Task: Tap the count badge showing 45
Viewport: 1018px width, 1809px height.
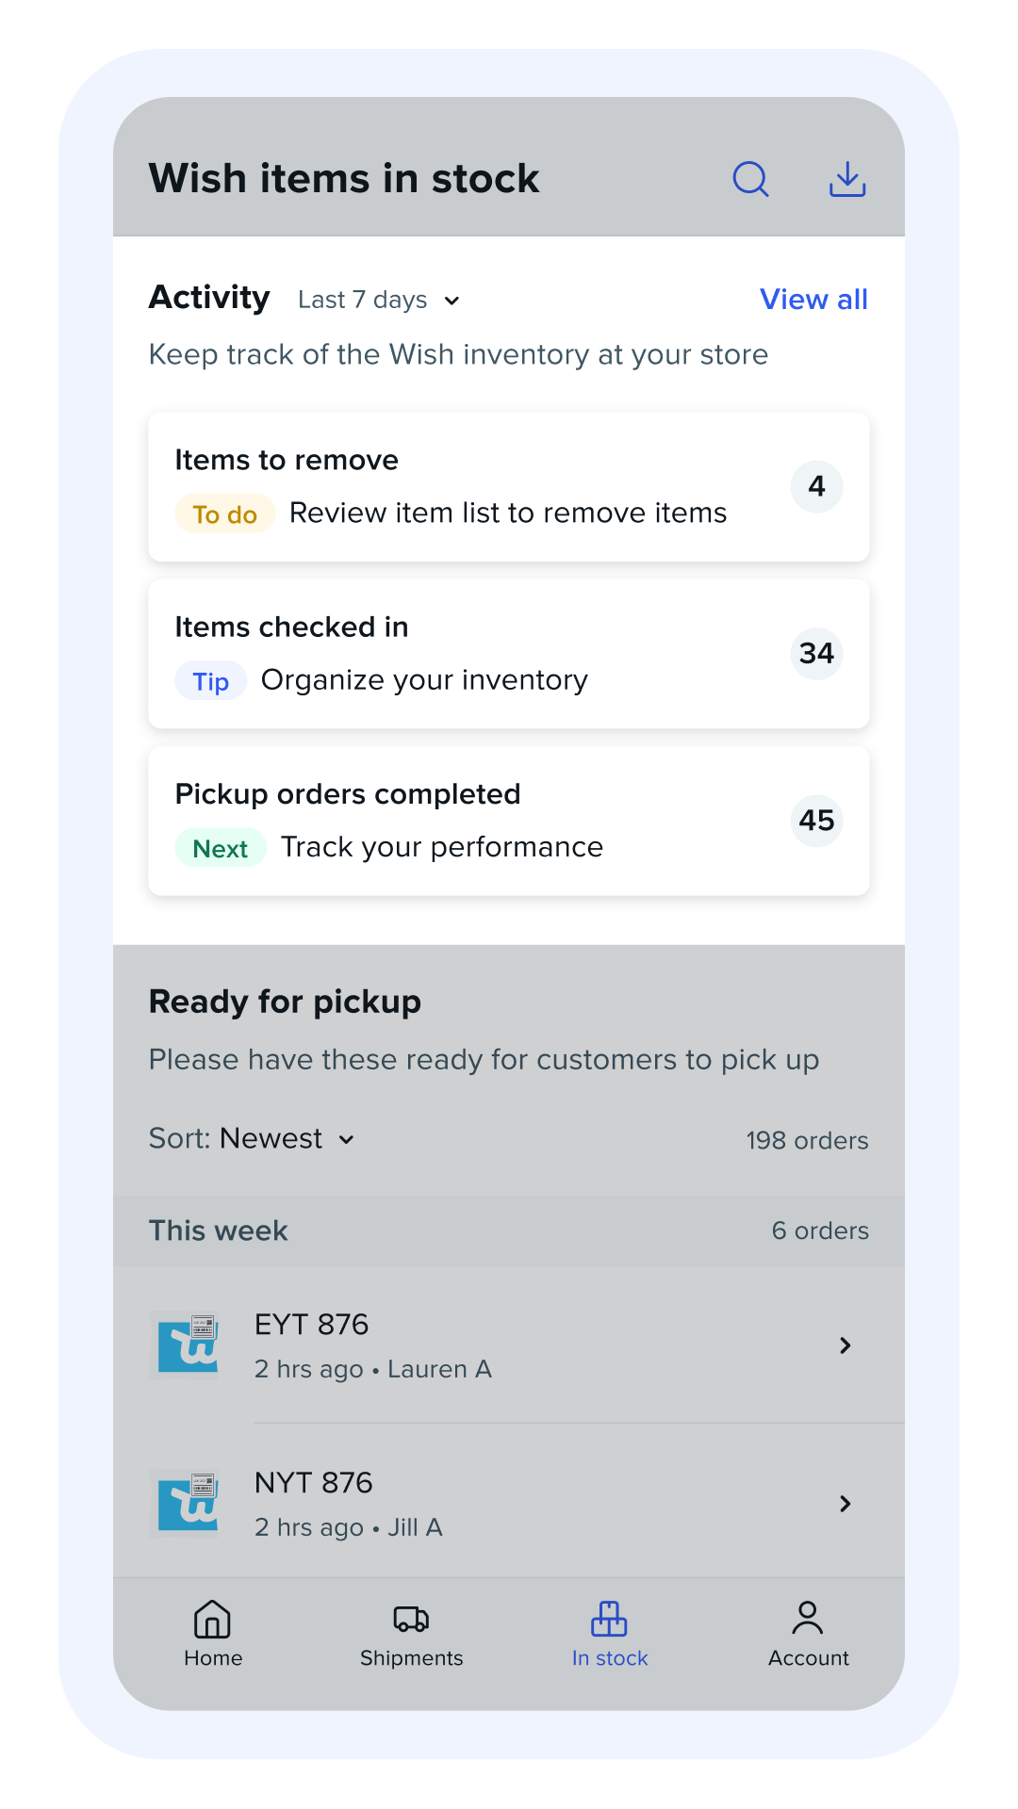Action: 816,821
